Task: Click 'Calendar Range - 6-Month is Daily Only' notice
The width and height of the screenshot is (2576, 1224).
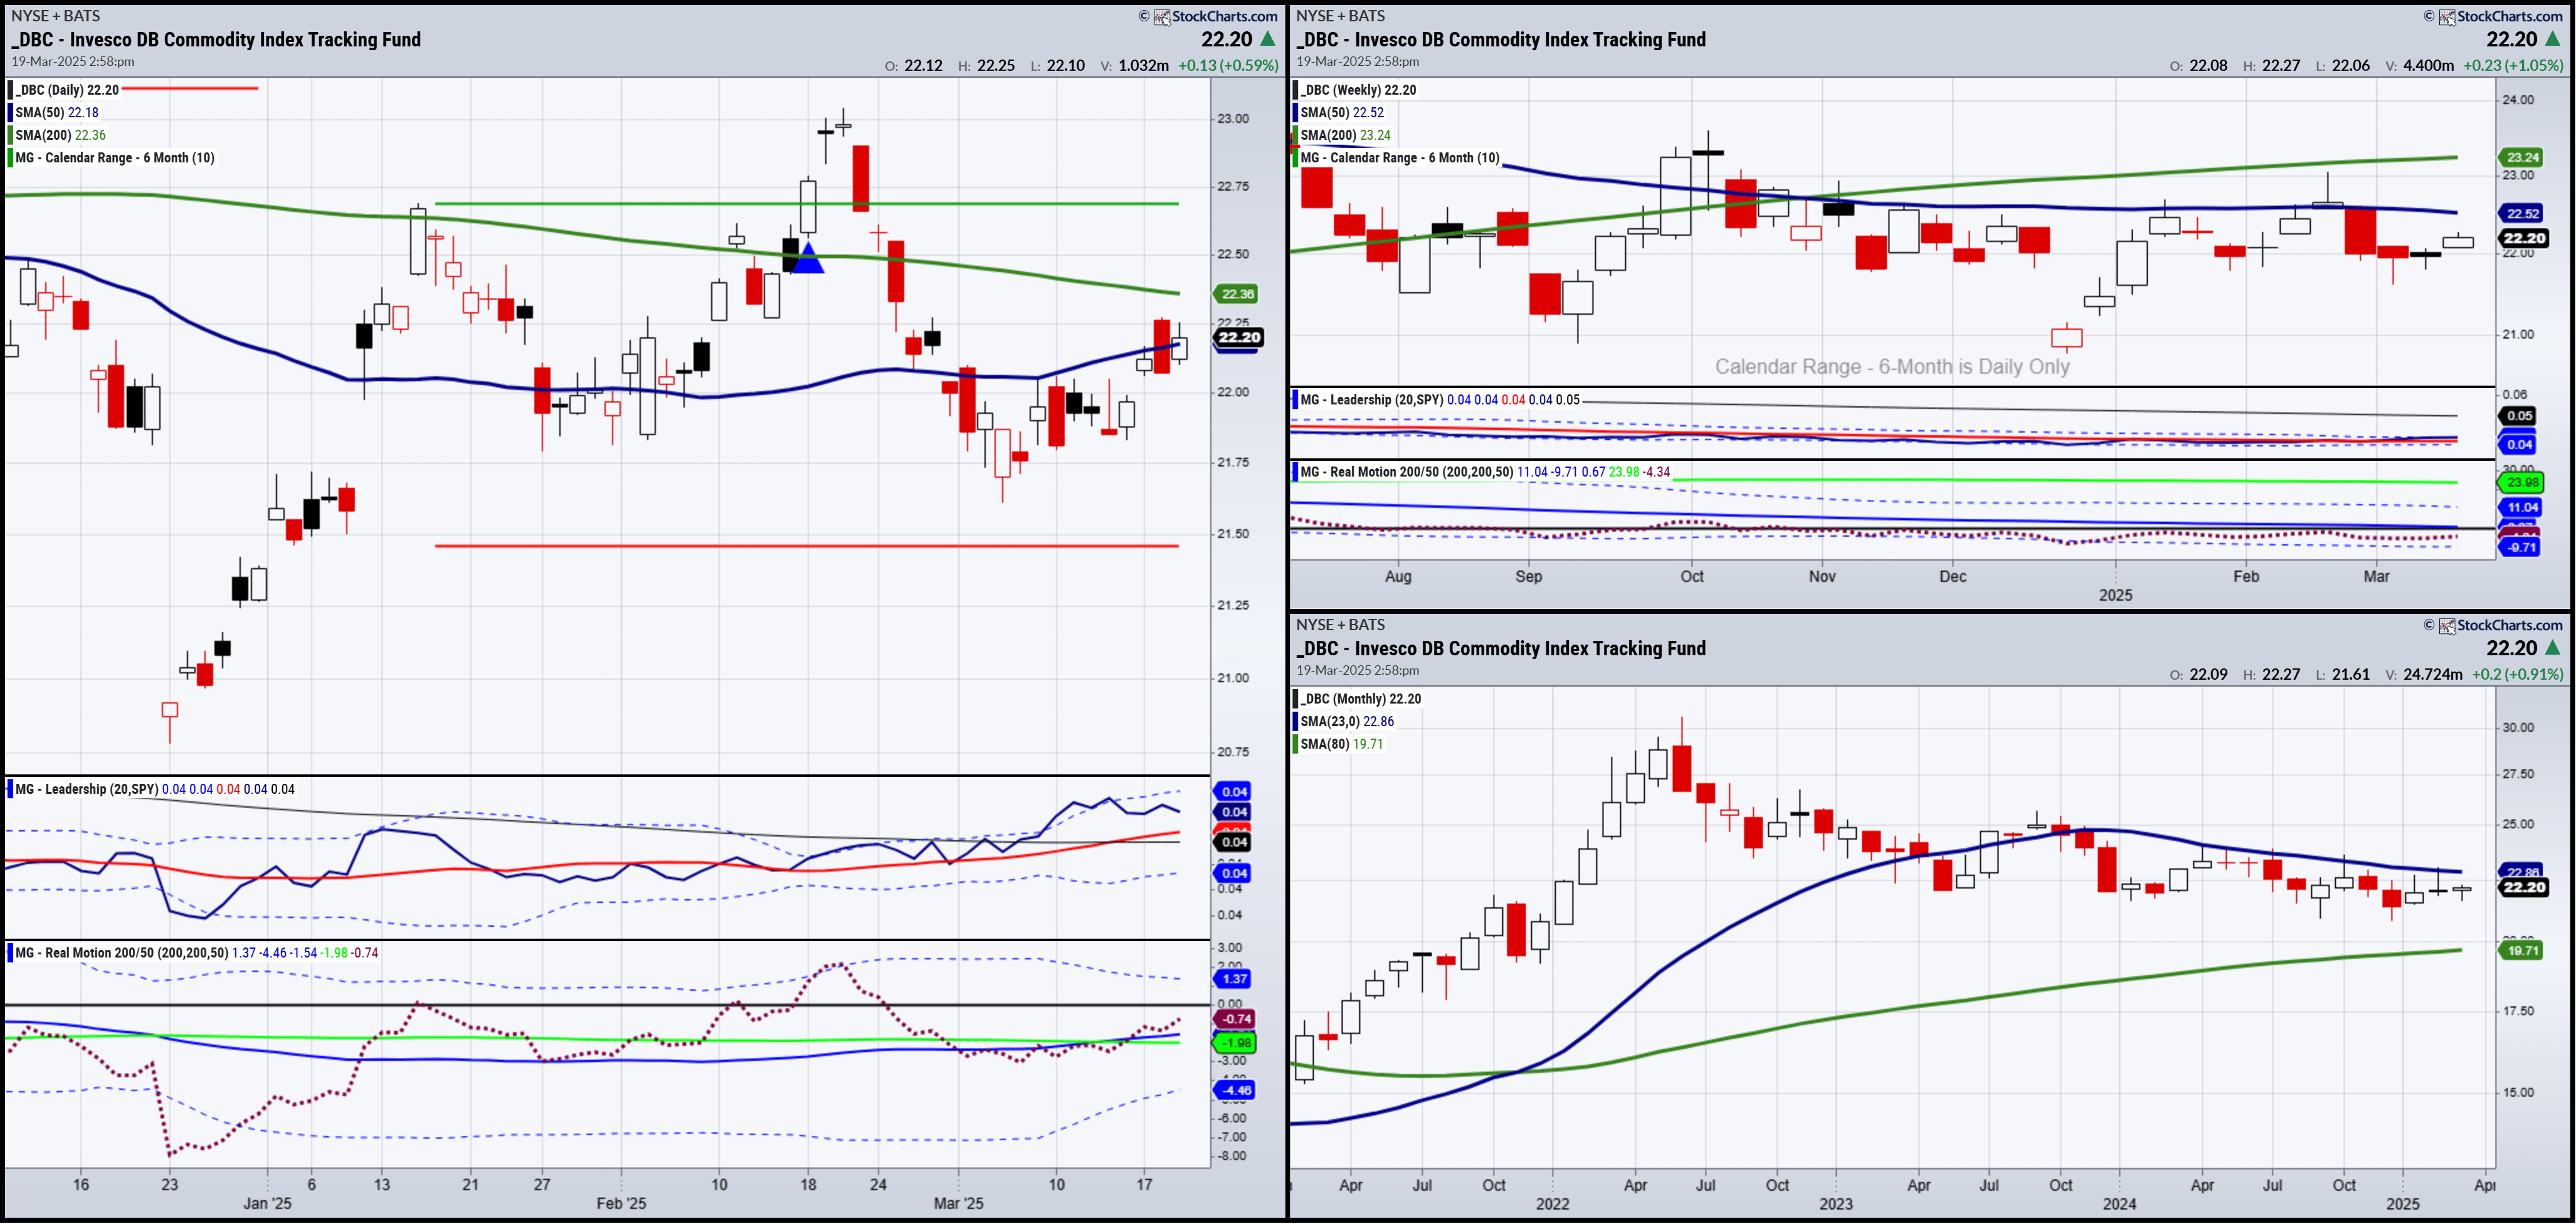Action: 1892,367
